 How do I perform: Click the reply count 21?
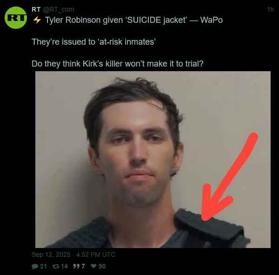(43, 266)
